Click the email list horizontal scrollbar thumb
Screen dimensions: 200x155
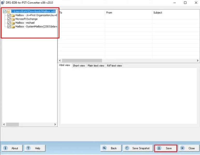[82, 60]
